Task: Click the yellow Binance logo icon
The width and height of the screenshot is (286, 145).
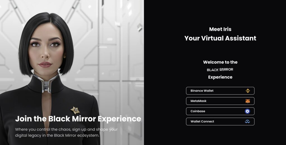Action: click(x=247, y=91)
